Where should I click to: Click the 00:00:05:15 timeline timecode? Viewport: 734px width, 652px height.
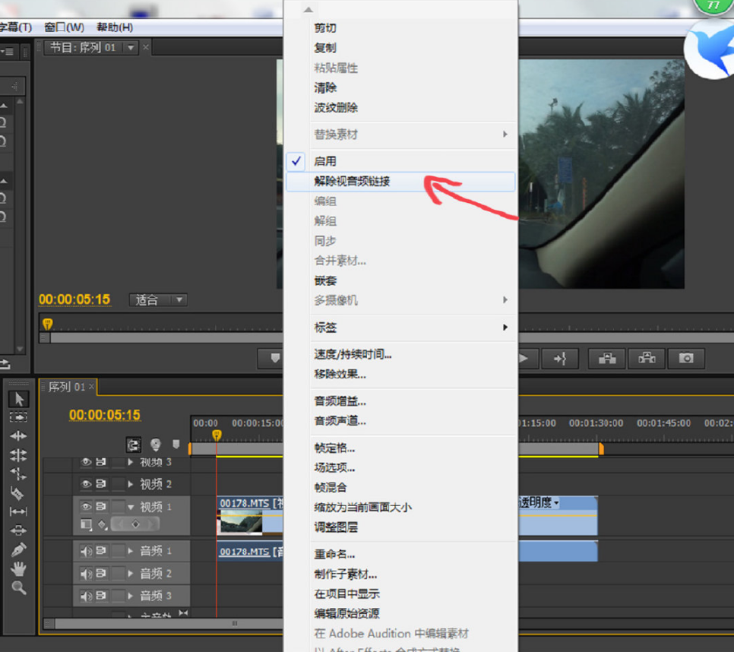point(104,415)
